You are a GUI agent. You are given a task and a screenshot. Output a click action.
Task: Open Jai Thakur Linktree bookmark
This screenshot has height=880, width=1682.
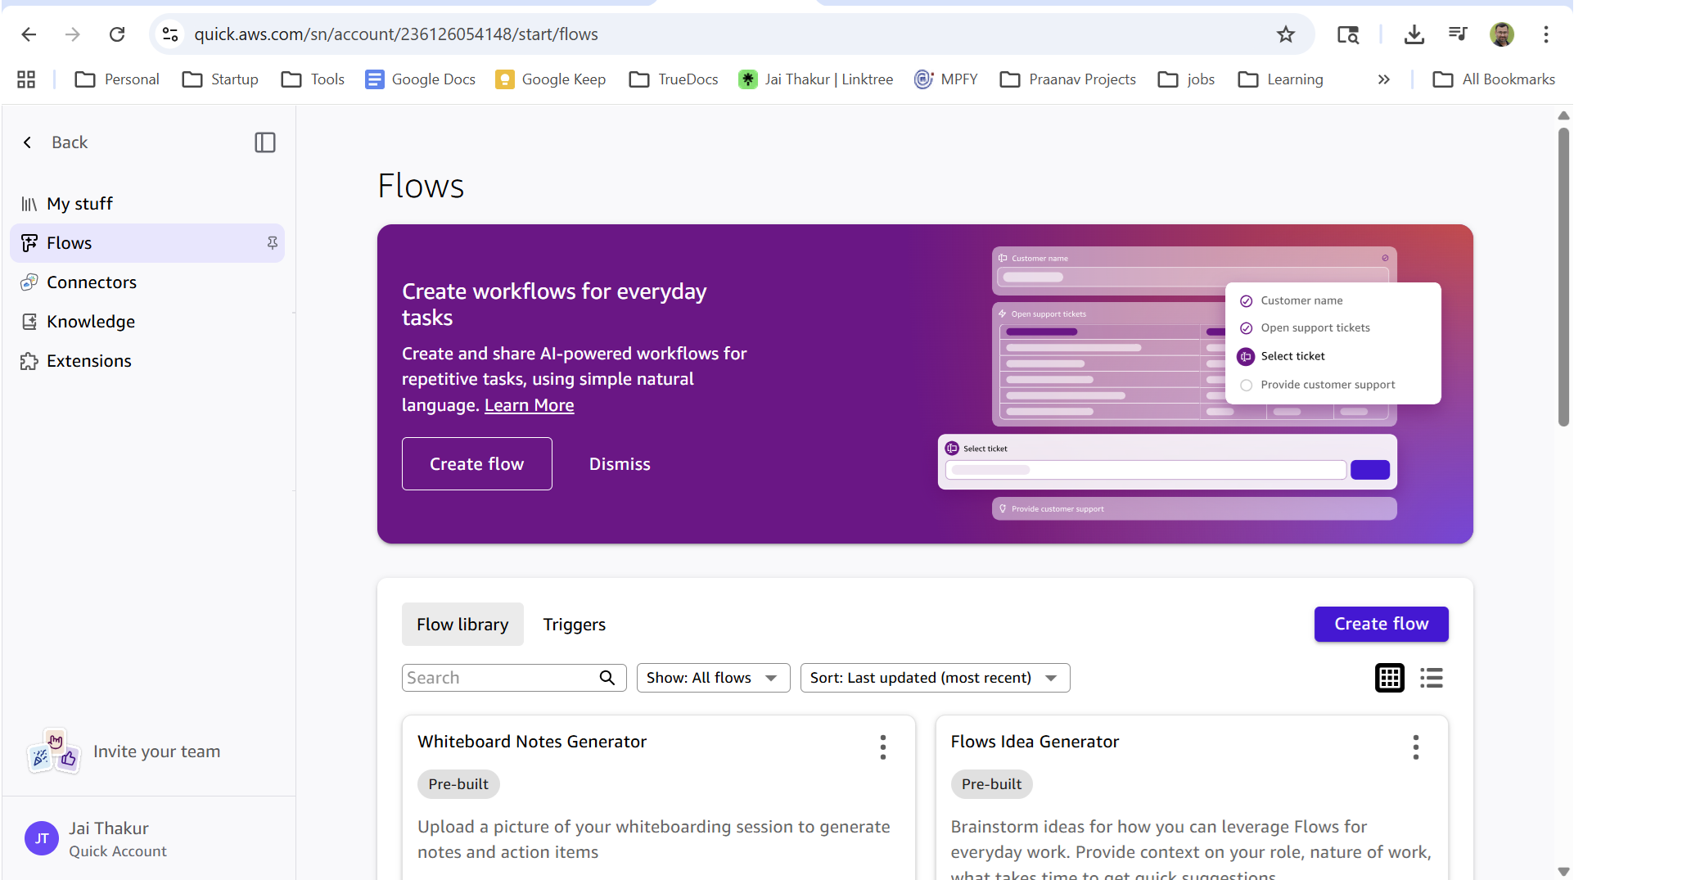[x=816, y=79]
